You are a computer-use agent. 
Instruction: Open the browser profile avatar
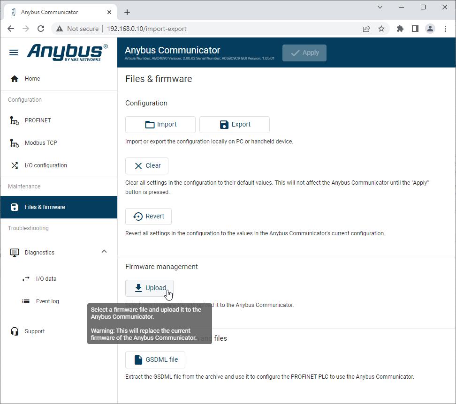click(430, 29)
